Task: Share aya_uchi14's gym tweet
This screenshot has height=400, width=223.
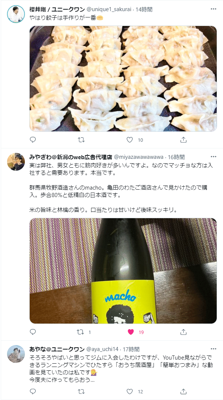Action: click(x=183, y=391)
